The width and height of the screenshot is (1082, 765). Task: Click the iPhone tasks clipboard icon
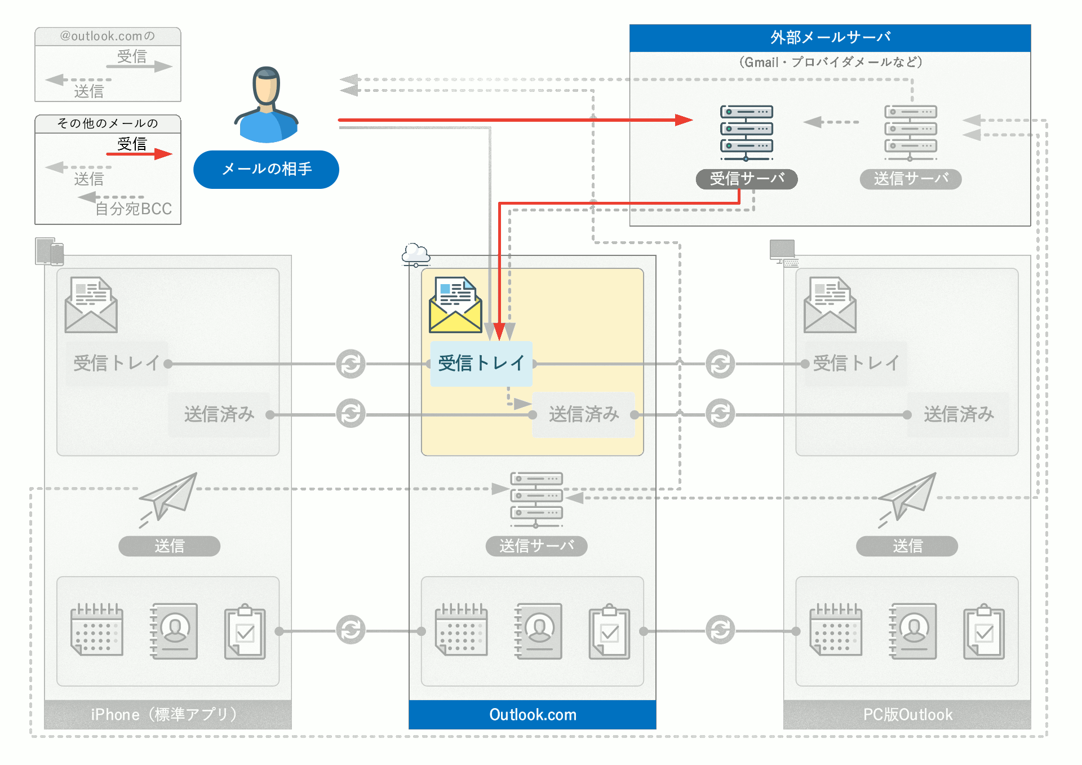click(245, 631)
